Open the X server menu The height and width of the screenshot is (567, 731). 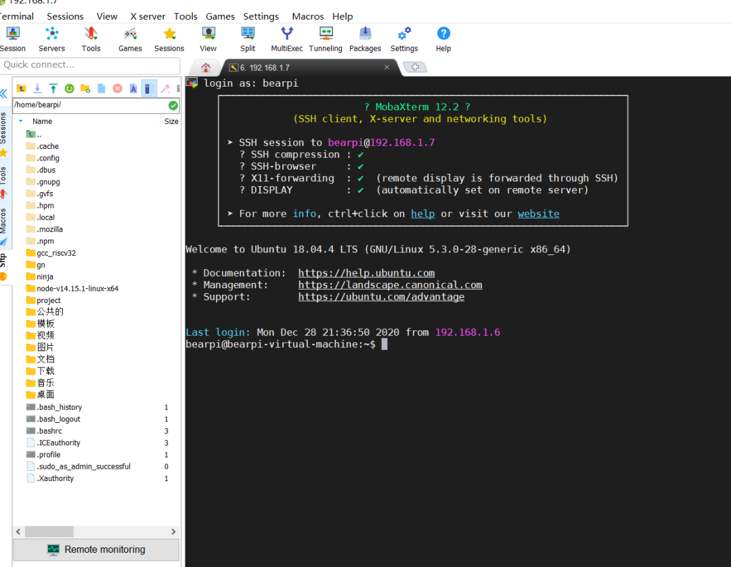147,16
